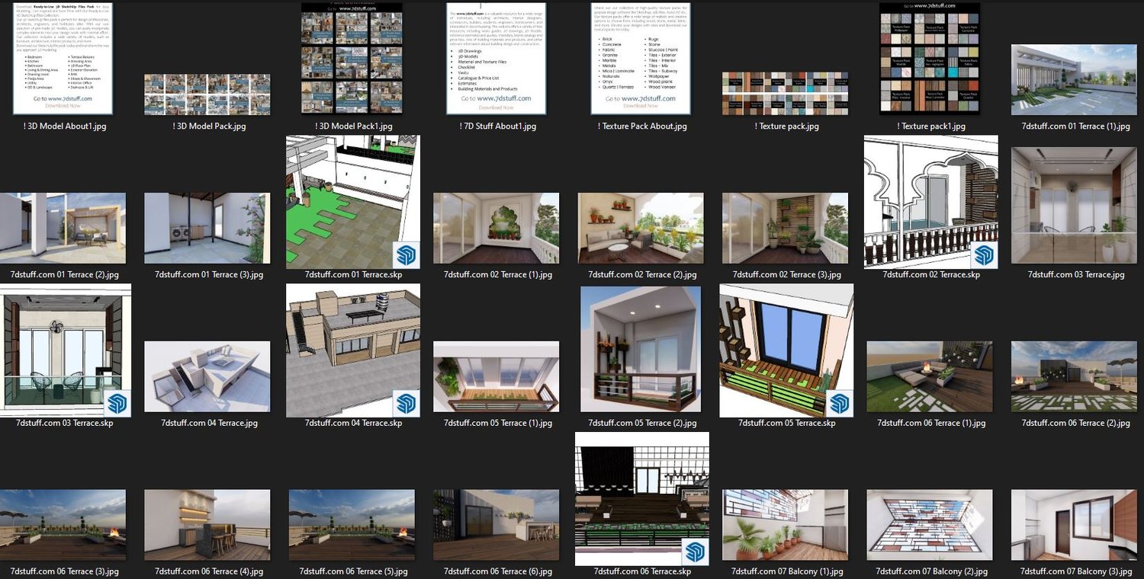Select the 05 Terrace.skp SketchUp thumbnail
This screenshot has width=1144, height=579.
(x=786, y=351)
